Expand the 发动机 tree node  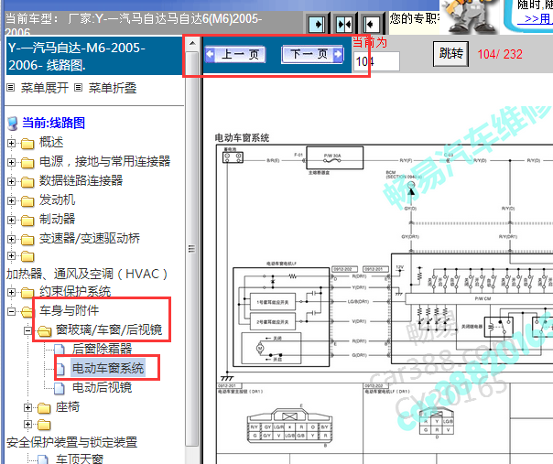click(x=11, y=200)
